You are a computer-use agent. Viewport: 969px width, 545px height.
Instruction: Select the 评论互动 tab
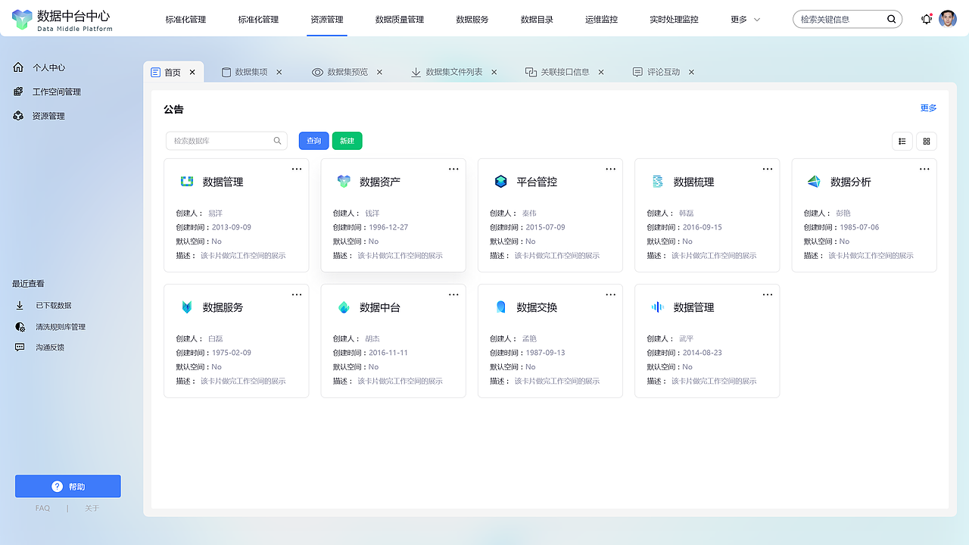pos(663,73)
